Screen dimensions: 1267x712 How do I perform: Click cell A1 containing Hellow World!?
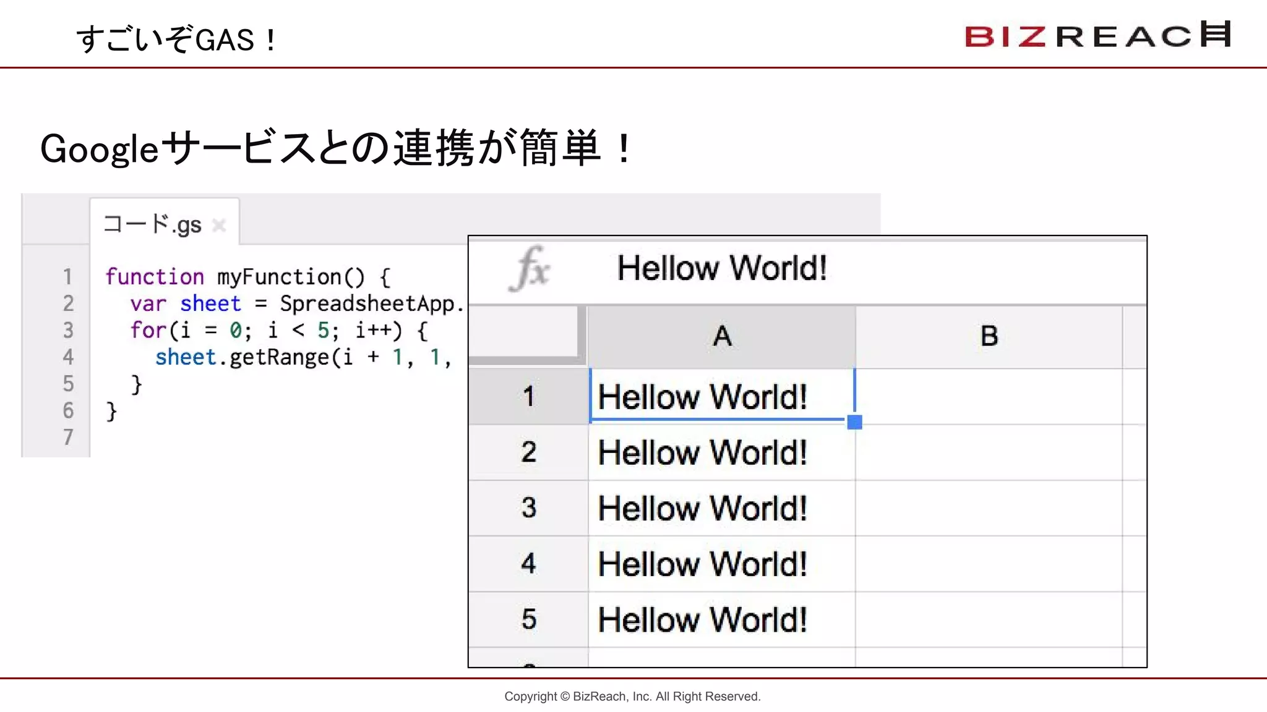click(722, 396)
